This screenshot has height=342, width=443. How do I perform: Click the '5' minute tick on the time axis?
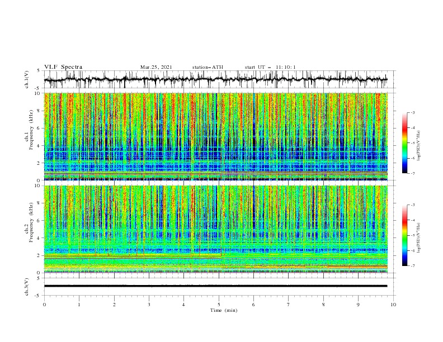pos(219,305)
